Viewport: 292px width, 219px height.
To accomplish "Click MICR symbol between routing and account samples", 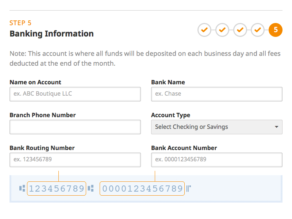I will pyautogui.click(x=91, y=189).
